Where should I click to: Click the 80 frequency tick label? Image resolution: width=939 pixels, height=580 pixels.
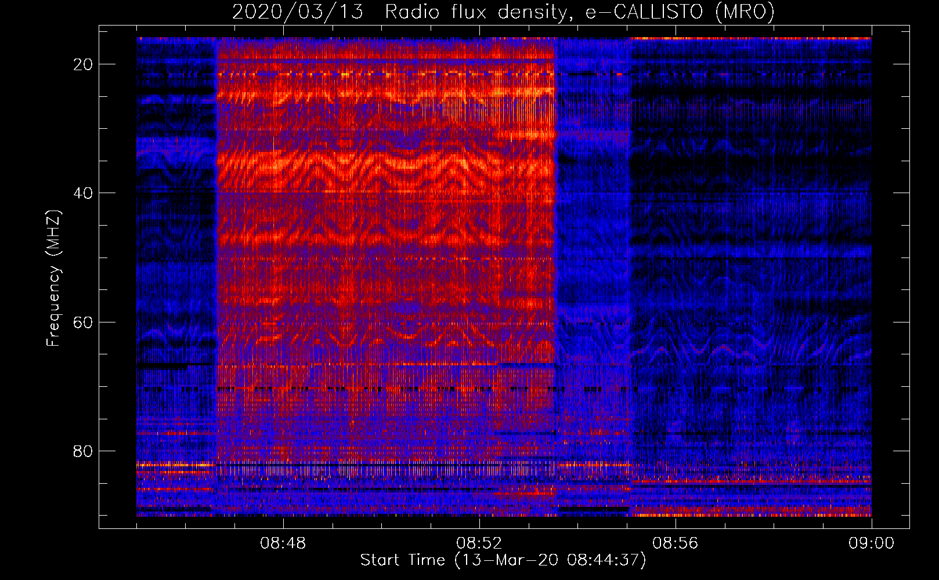tap(84, 451)
